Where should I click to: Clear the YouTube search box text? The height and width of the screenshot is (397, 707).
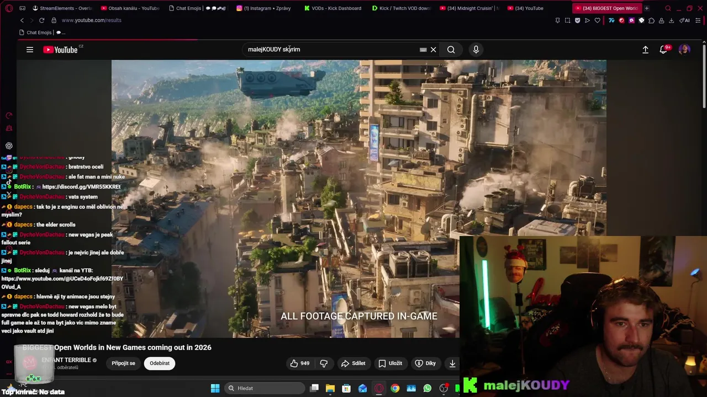coord(434,50)
